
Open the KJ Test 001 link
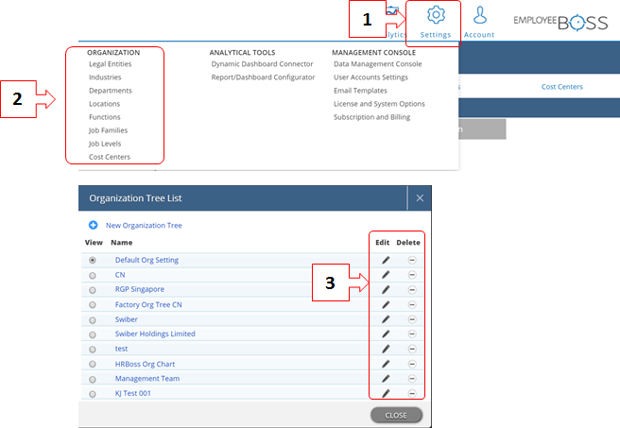tap(133, 393)
